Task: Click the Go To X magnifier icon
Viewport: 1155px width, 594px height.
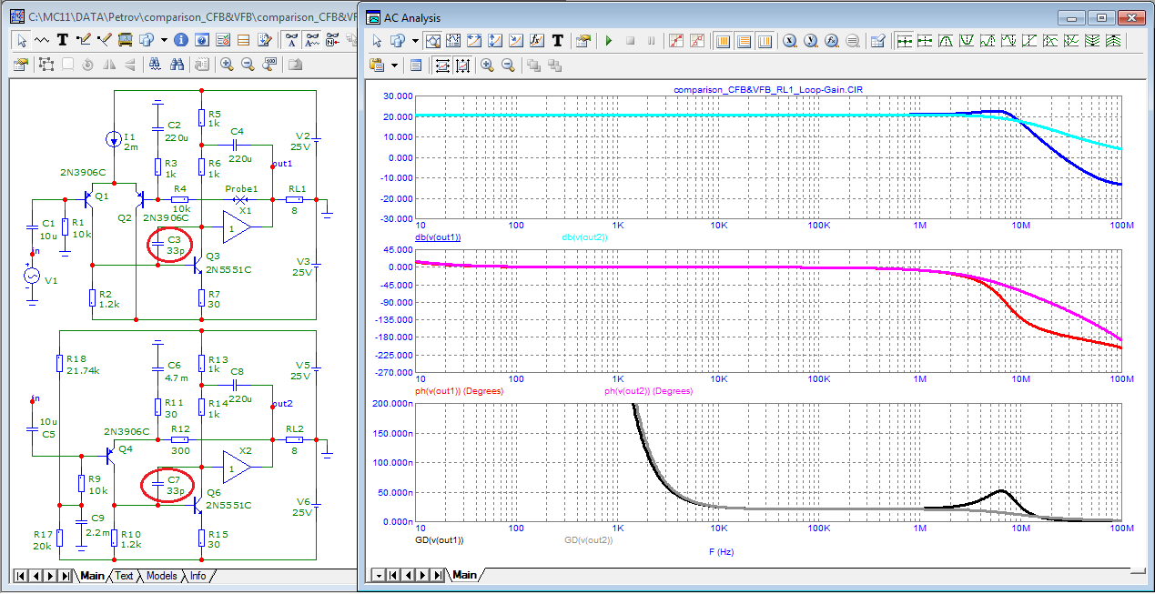Action: point(789,41)
